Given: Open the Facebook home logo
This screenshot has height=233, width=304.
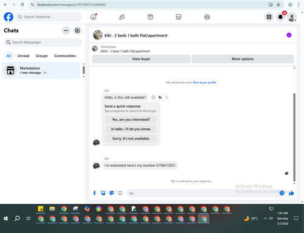Looking at the screenshot, I should (x=9, y=17).
